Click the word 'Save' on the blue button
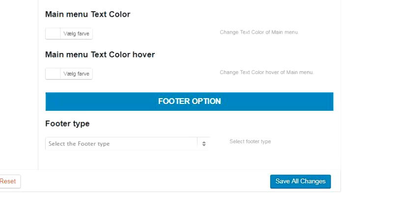The height and width of the screenshot is (205, 393). point(282,181)
